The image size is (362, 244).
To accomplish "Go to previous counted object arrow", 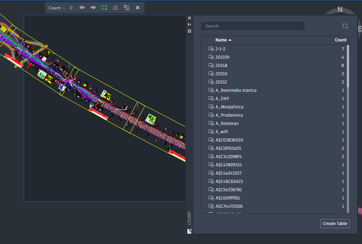I will coord(82,8).
